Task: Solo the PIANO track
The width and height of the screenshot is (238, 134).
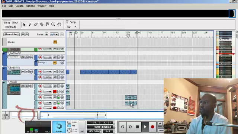Action: pyautogui.click(x=27, y=86)
